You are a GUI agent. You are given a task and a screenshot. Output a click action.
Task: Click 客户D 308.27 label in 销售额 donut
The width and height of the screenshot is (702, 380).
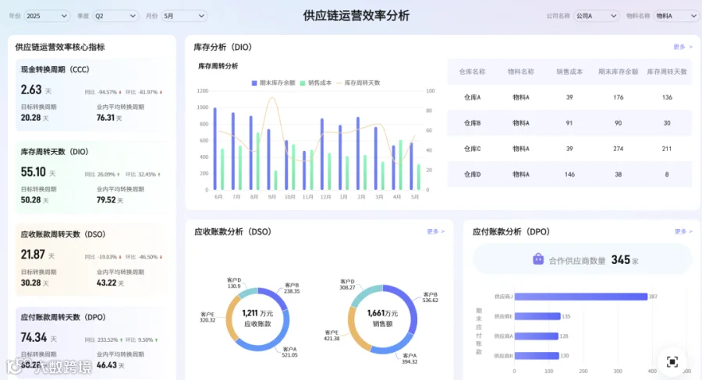347,284
